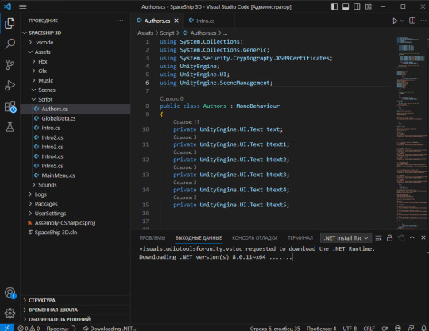Open Intro5.cs in the explorer
Image resolution: width=429 pixels, height=331 pixels.
click(x=75, y=166)
